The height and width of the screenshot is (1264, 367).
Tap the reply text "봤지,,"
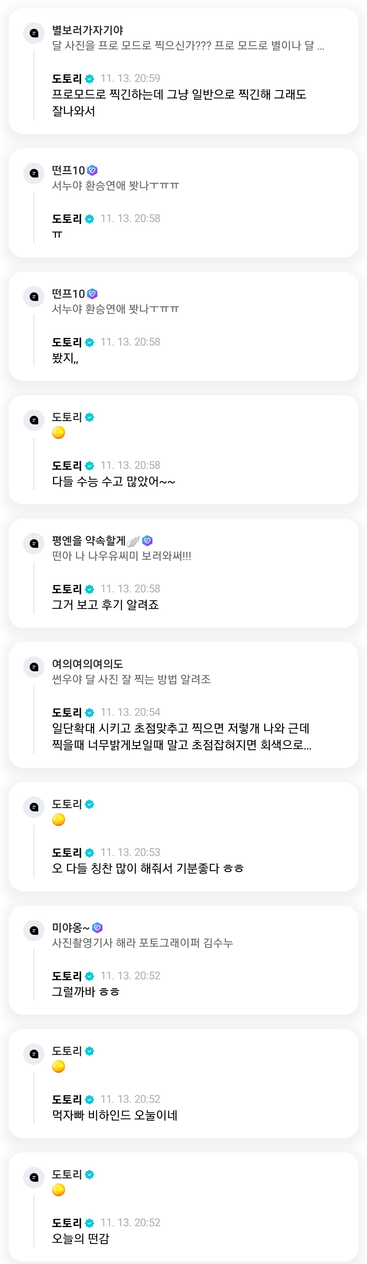[65, 358]
